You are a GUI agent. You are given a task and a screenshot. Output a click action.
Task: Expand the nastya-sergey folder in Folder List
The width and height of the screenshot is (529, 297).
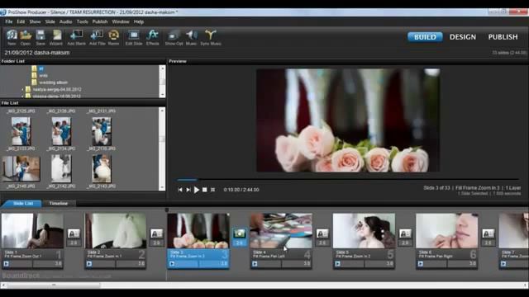click(22, 90)
